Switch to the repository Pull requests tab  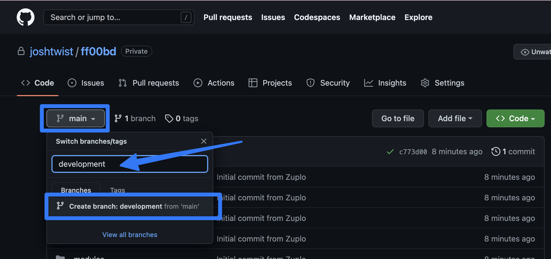148,83
